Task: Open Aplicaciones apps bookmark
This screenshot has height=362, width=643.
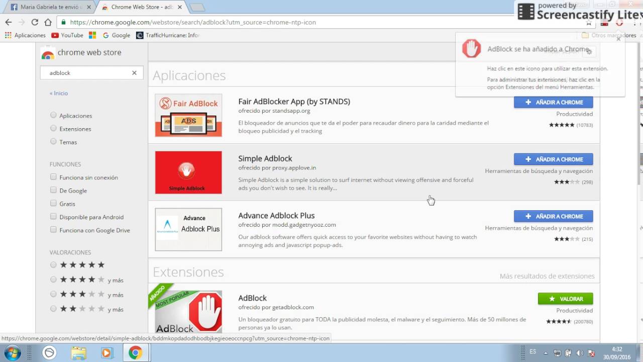Action: coord(25,35)
